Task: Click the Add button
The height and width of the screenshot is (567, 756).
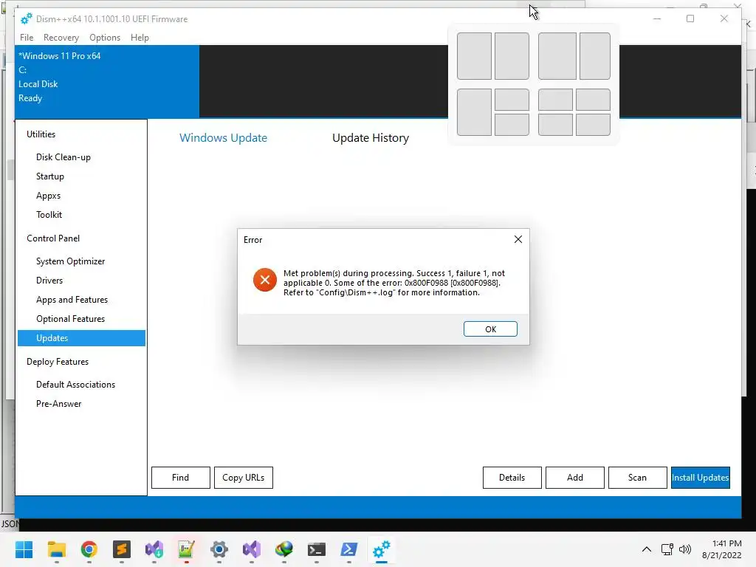Action: [574, 478]
